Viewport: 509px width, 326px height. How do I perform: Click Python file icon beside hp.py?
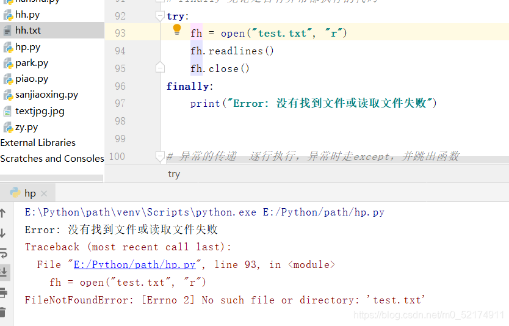coord(8,48)
